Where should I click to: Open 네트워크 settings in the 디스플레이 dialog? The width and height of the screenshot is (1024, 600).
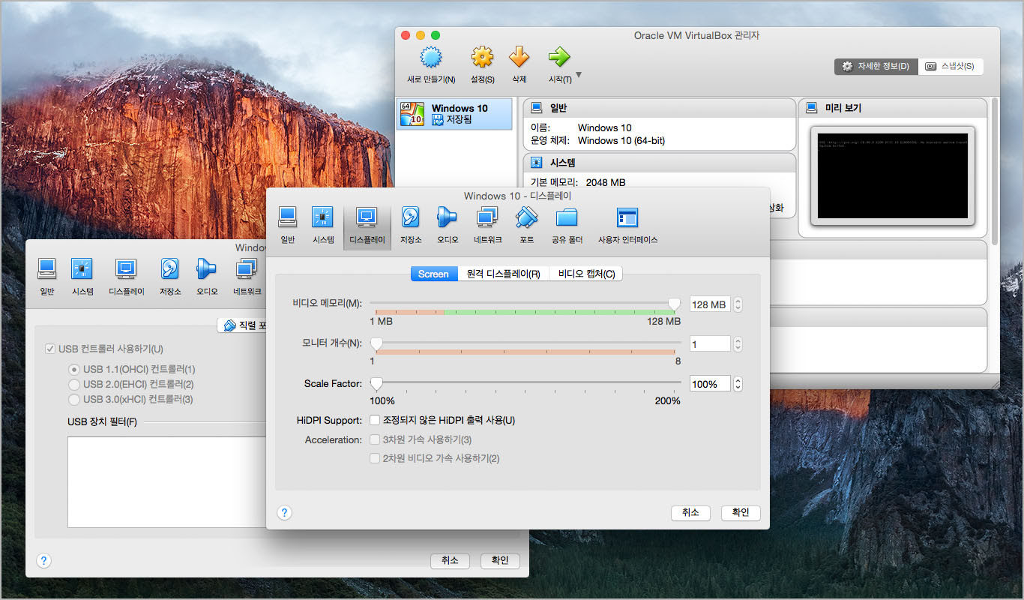click(x=487, y=226)
